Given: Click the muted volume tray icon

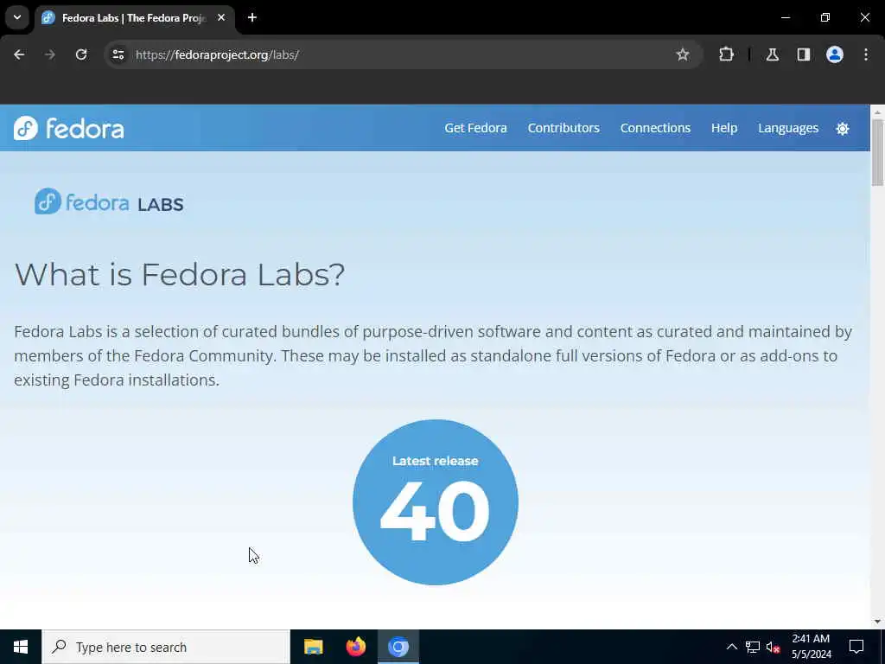Looking at the screenshot, I should pyautogui.click(x=773, y=647).
